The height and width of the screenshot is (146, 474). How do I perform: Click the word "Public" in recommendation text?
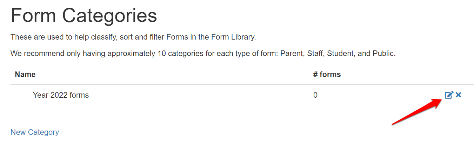(x=383, y=54)
